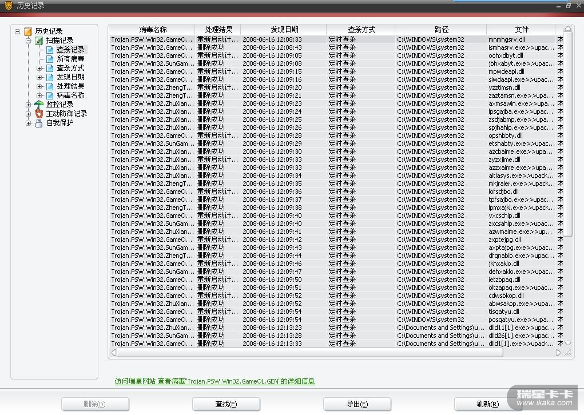
Task: Select row with file mpwdeapi.dll
Action: point(336,71)
